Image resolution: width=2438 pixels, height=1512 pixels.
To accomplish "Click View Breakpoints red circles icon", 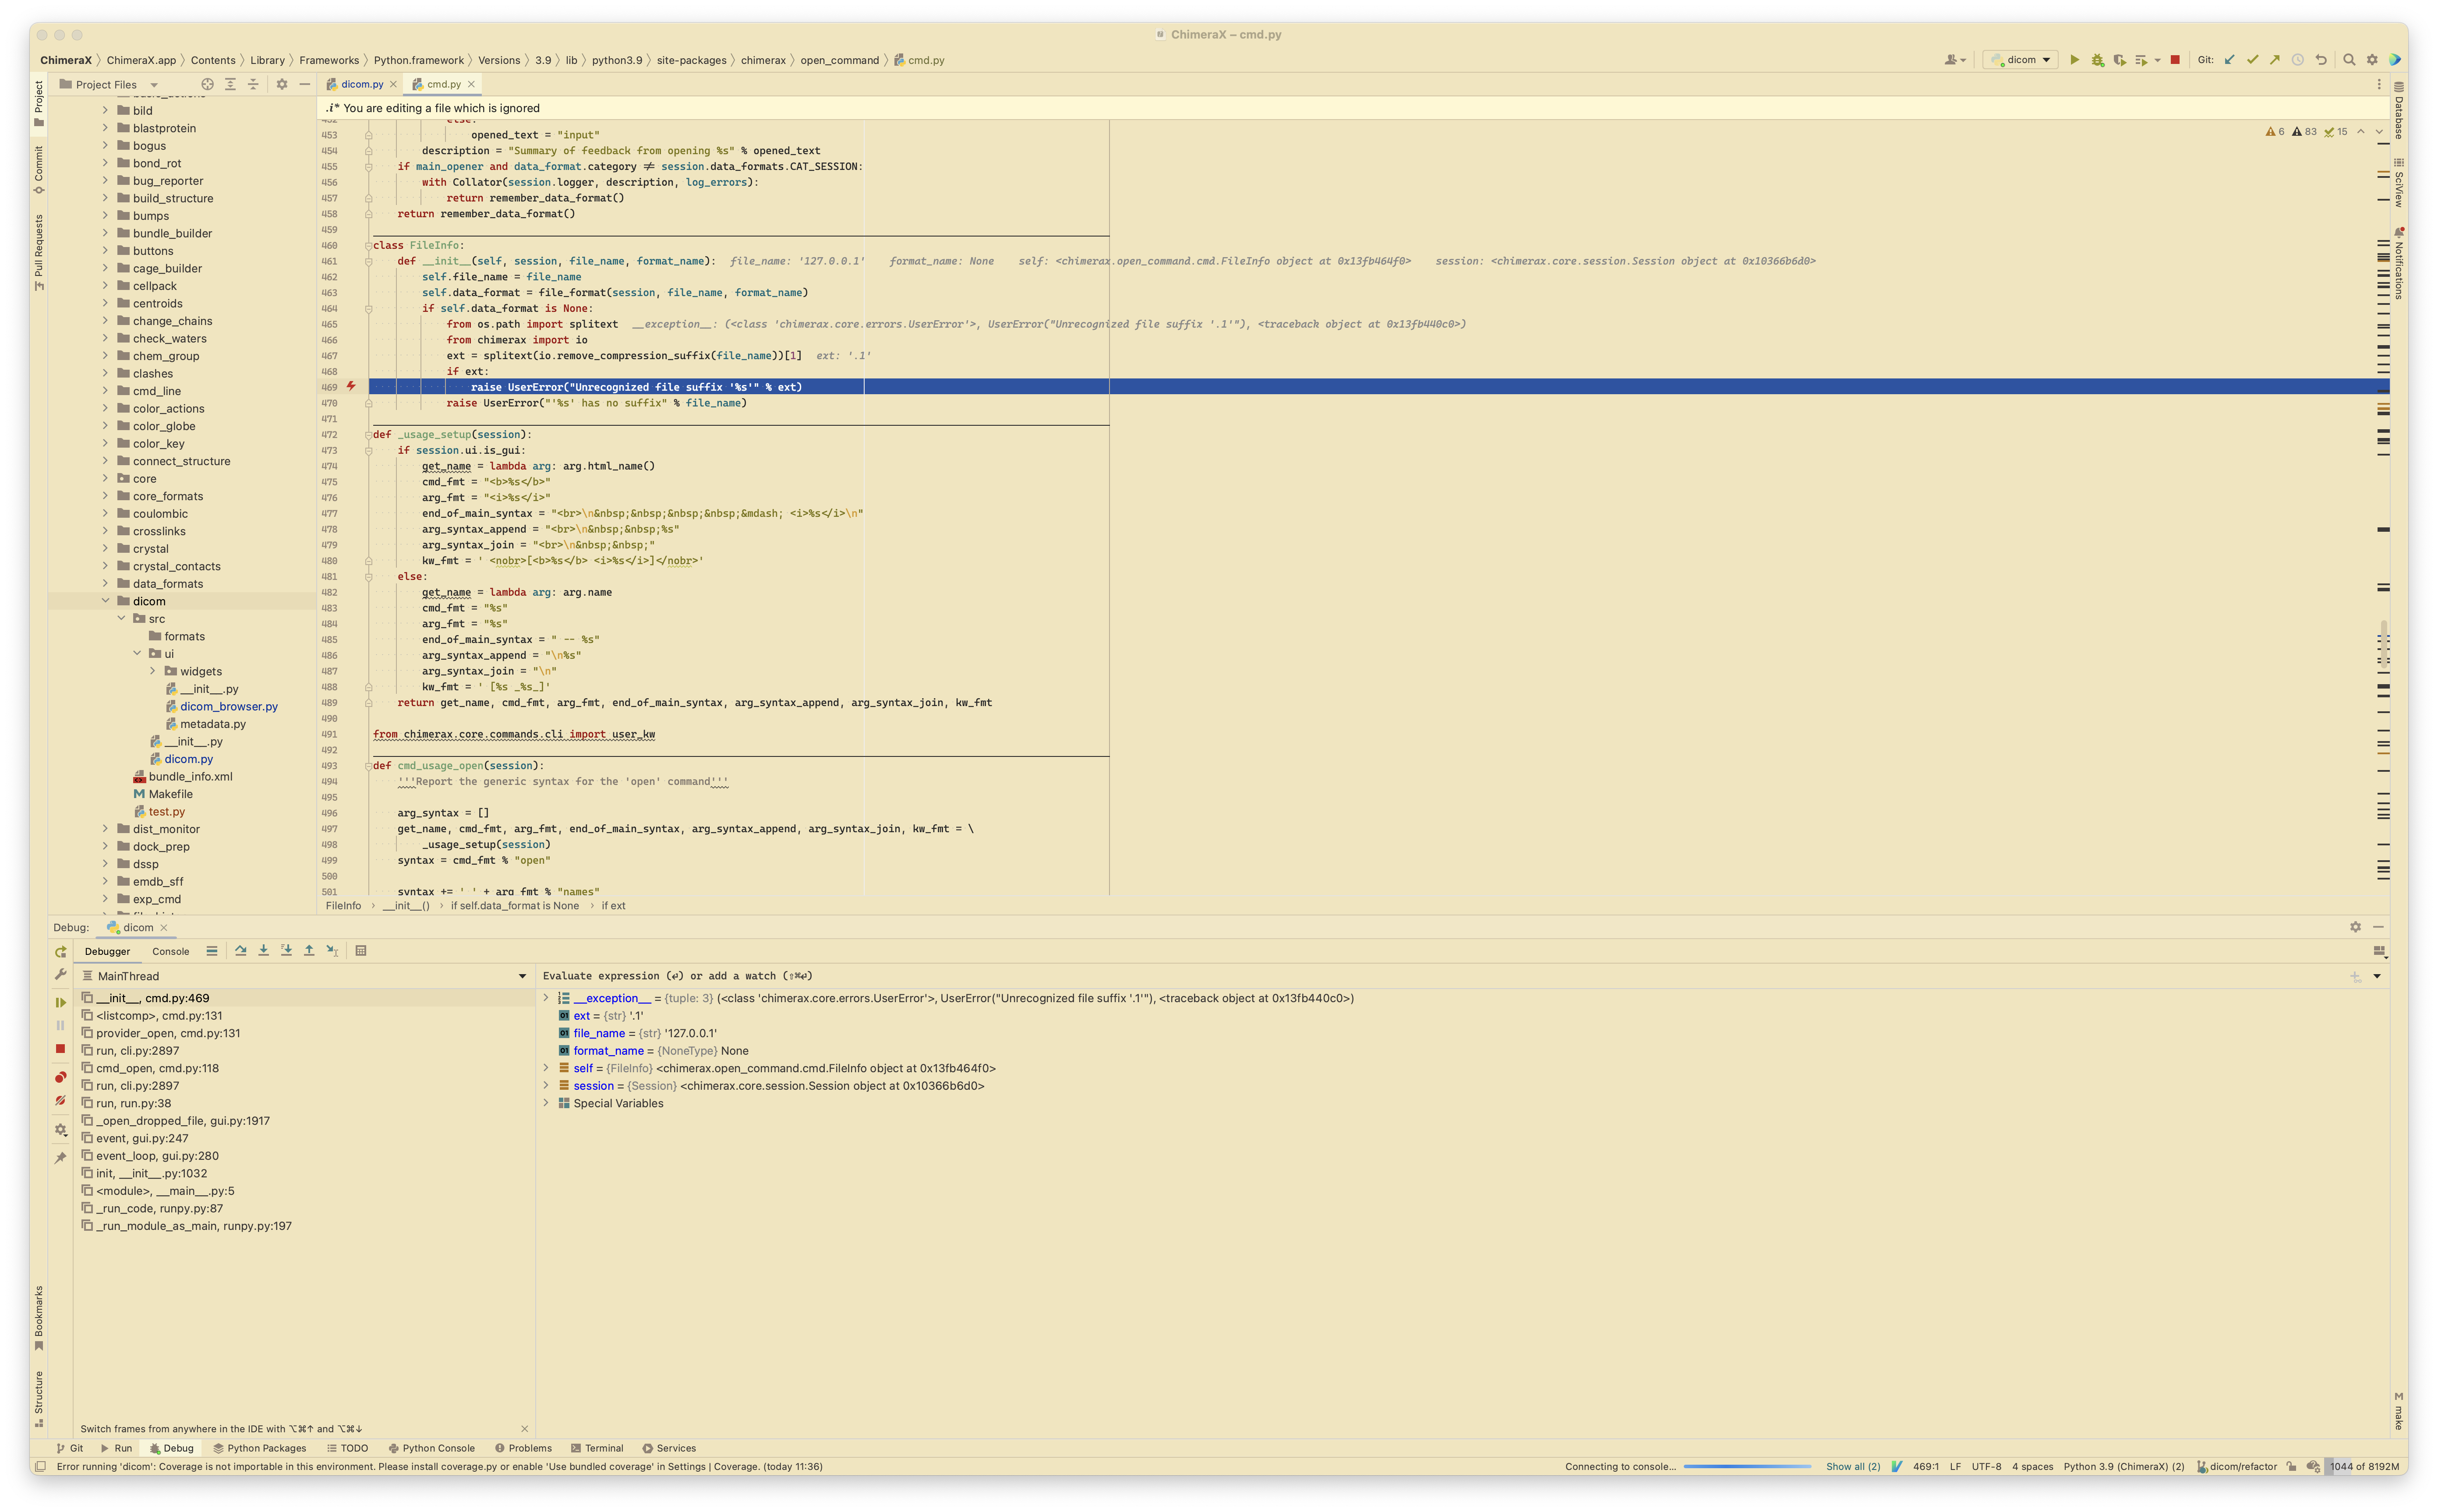I will [x=60, y=1077].
